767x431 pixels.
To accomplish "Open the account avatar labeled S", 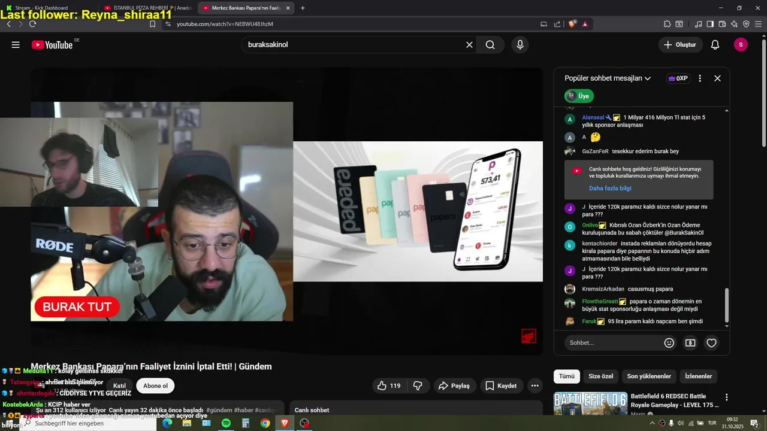I will click(741, 45).
